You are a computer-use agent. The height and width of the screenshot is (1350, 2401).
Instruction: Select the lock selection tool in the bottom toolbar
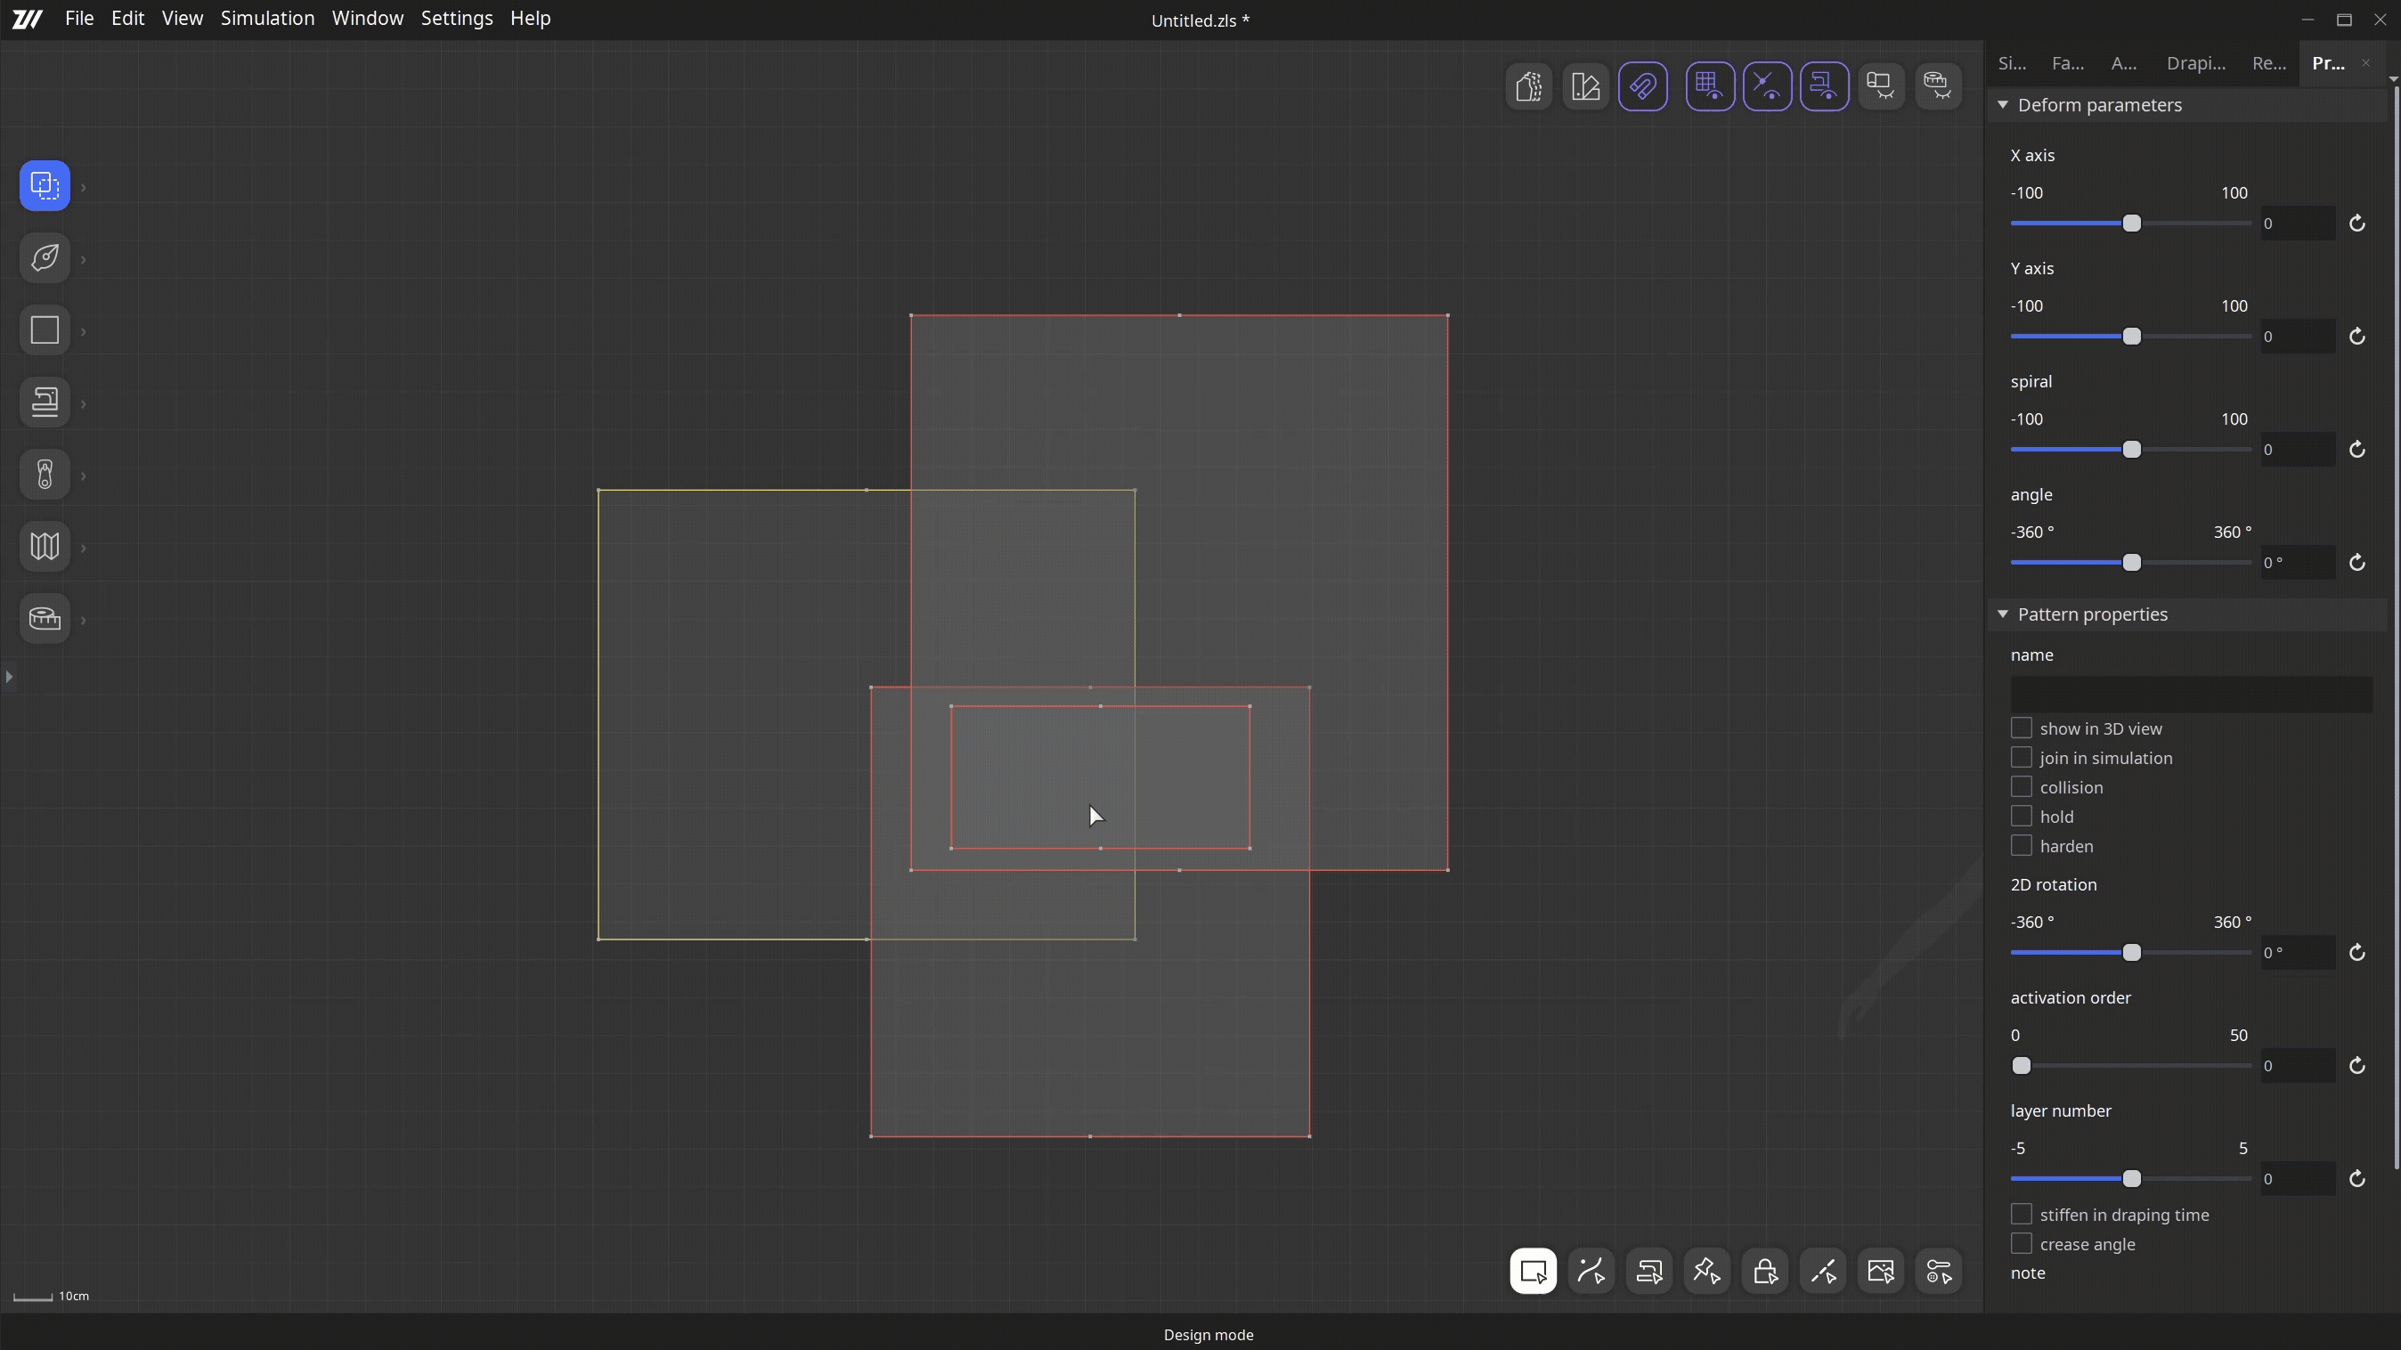pos(1765,1271)
